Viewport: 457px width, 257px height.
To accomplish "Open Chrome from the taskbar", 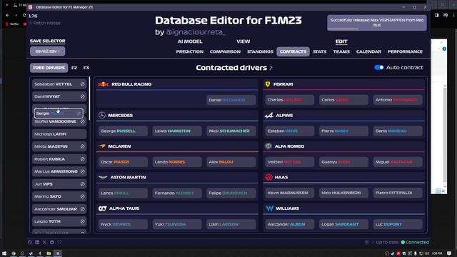I will pyautogui.click(x=14, y=253).
